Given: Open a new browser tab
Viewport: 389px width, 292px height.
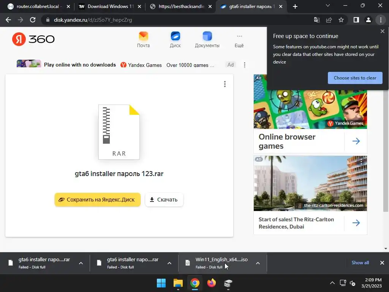Looking at the screenshot, I should (x=295, y=6).
